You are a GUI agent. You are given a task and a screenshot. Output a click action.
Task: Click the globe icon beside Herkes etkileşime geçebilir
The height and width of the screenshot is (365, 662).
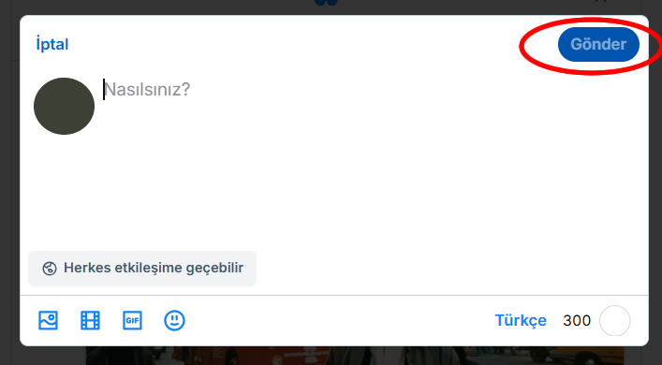click(x=50, y=269)
